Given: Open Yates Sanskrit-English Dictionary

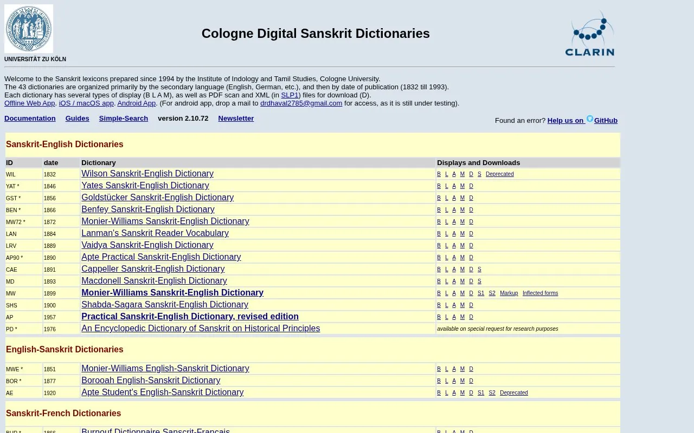Looking at the screenshot, I should pyautogui.click(x=145, y=186).
